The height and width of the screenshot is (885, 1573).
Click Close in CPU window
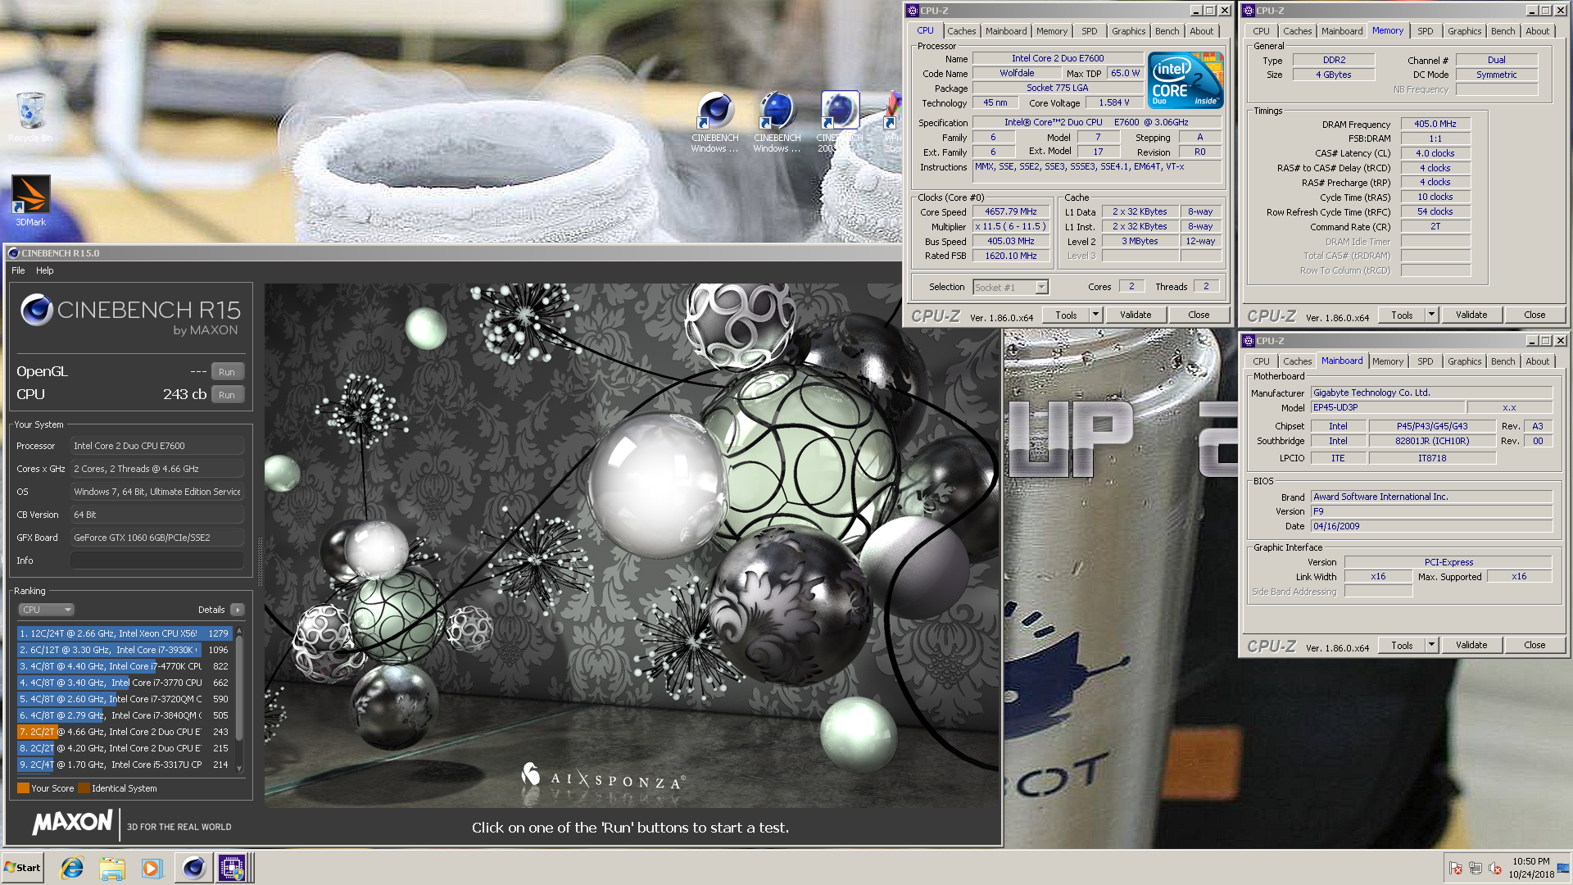pos(1199,315)
